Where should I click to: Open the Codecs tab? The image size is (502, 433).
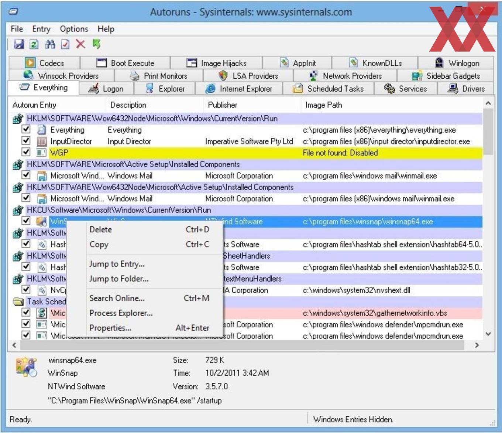44,63
